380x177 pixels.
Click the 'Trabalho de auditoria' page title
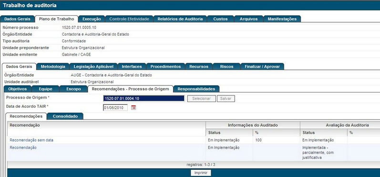pyautogui.click(x=30, y=5)
